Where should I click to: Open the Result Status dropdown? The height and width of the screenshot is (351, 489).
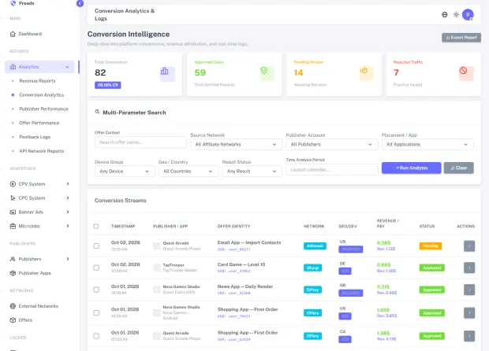[x=252, y=171]
